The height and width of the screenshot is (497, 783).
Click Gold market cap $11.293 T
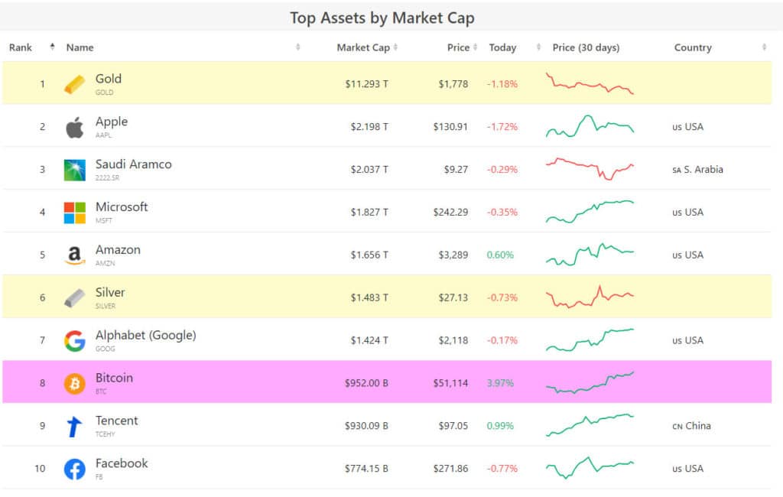[366, 84]
